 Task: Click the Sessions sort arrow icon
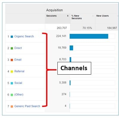pyautogui.click(x=68, y=16)
